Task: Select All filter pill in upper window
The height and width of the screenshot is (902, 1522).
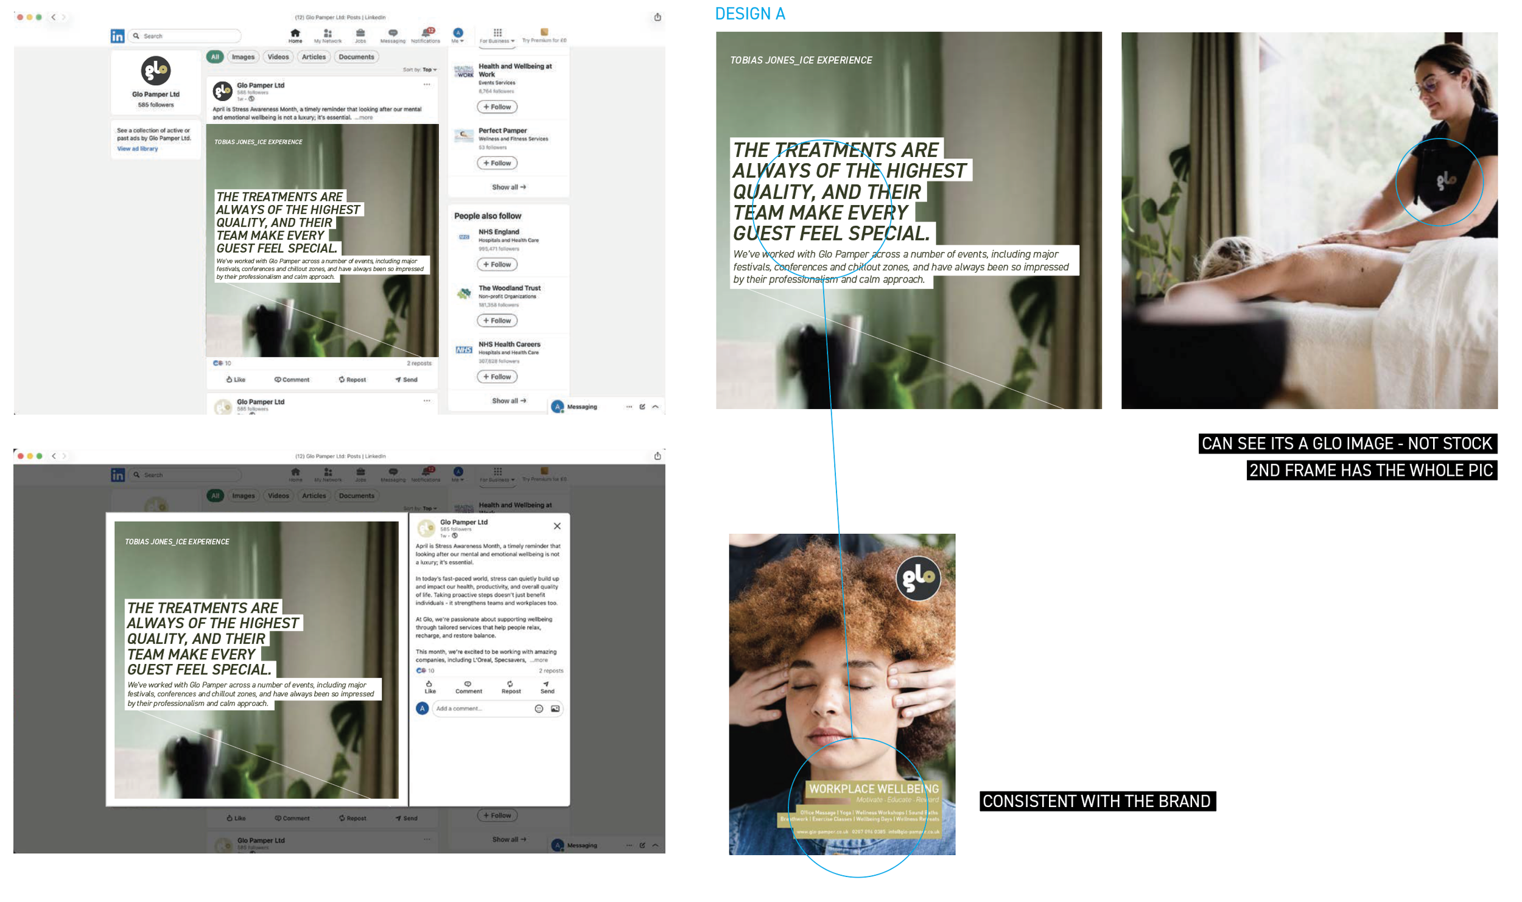Action: [x=215, y=57]
